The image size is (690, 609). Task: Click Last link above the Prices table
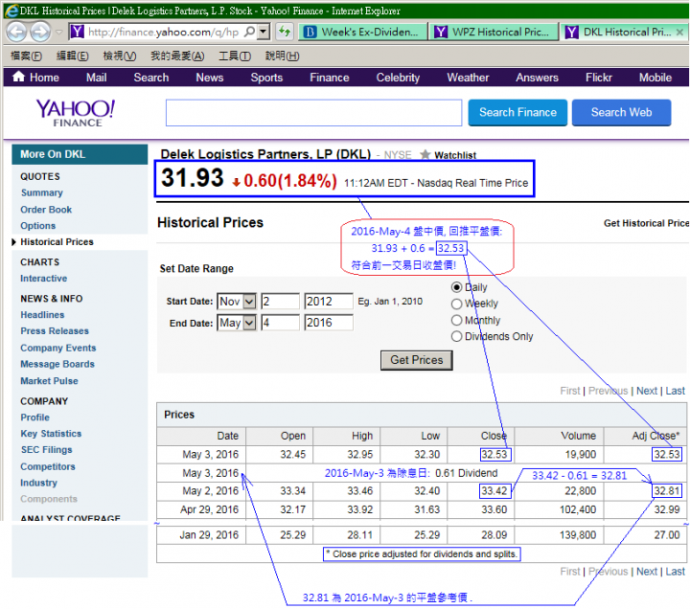(x=675, y=391)
